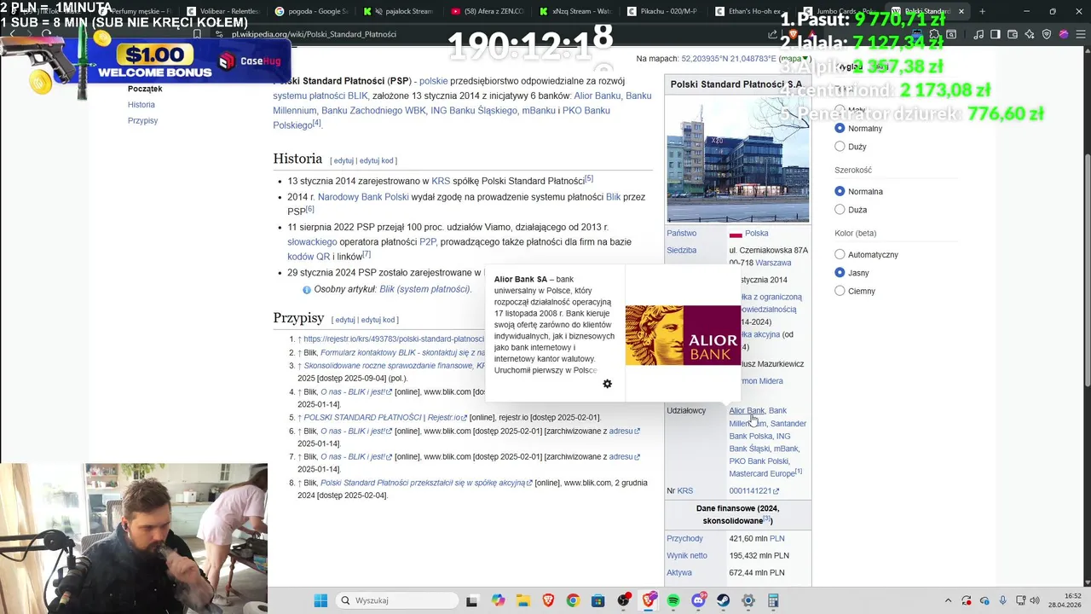The width and height of the screenshot is (1091, 614).
Task: Click edytuj kod next to the Przypisy heading
Action: 377,320
